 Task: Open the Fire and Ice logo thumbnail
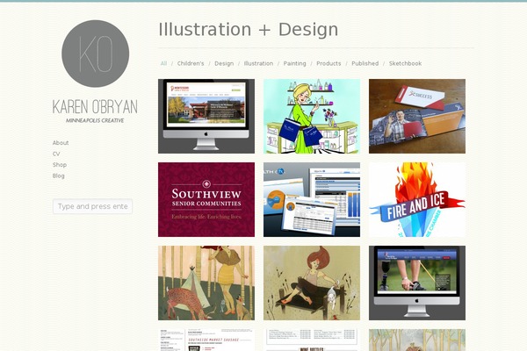point(417,199)
